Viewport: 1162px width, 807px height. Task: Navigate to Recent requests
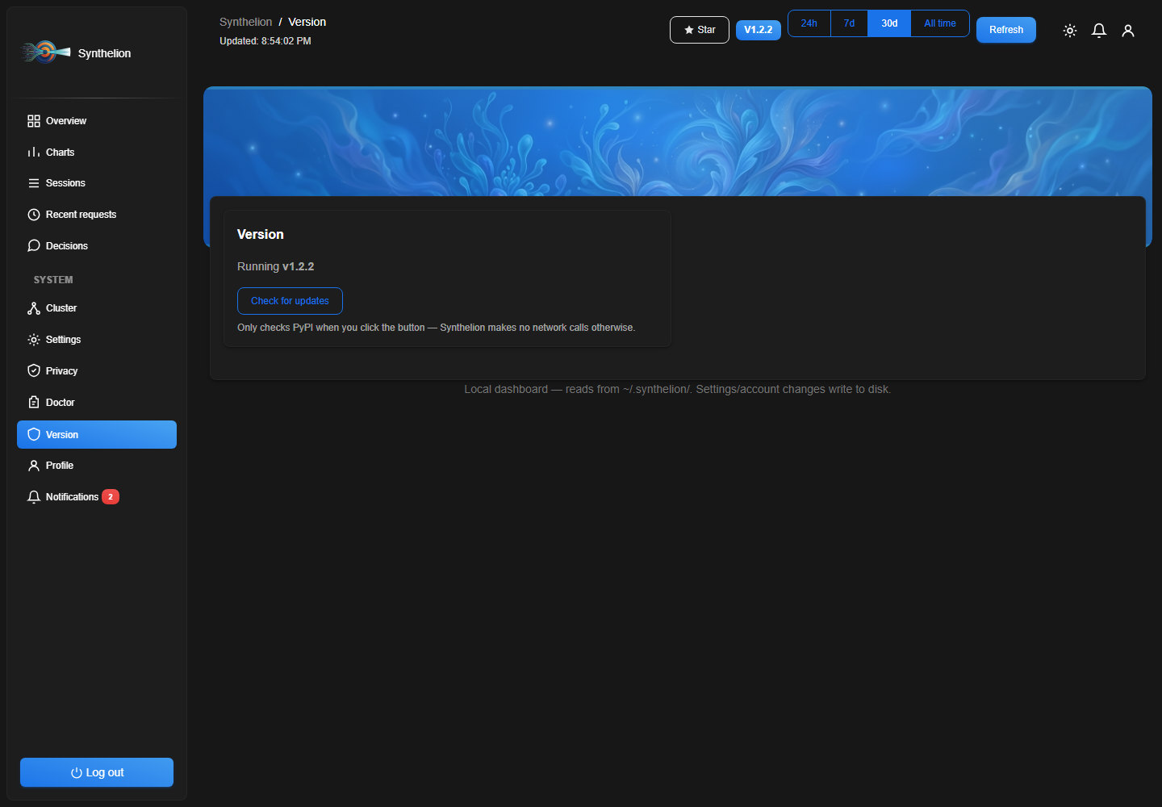pyautogui.click(x=97, y=215)
